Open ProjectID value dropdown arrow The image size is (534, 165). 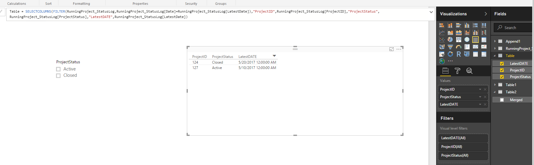(x=480, y=89)
